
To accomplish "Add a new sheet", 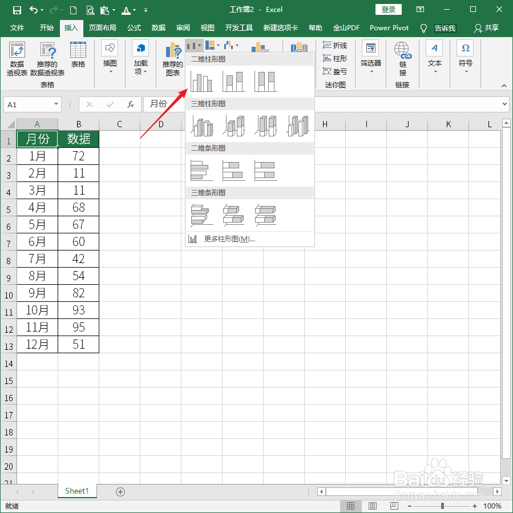I will (x=120, y=491).
